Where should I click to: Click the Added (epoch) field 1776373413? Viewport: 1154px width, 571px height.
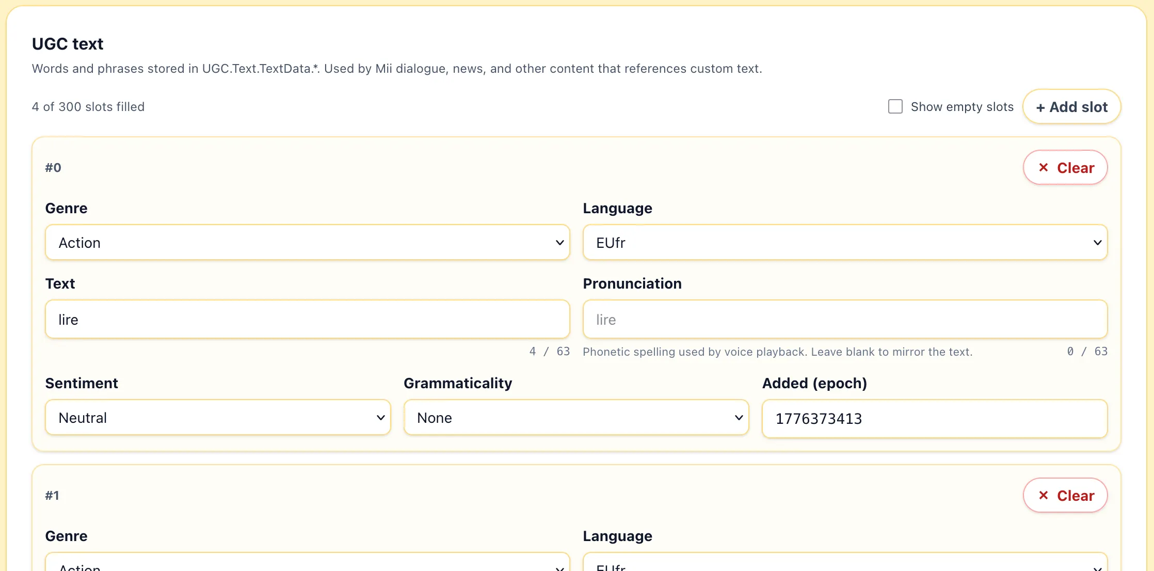pos(935,419)
